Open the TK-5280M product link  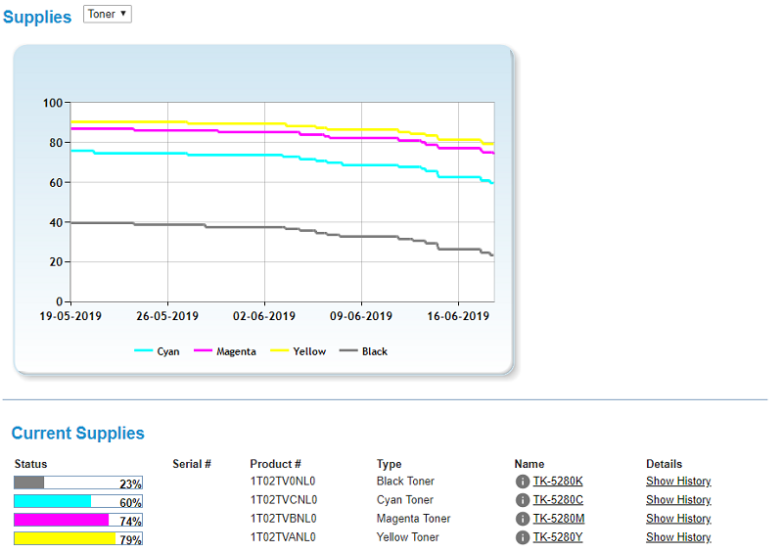point(559,519)
